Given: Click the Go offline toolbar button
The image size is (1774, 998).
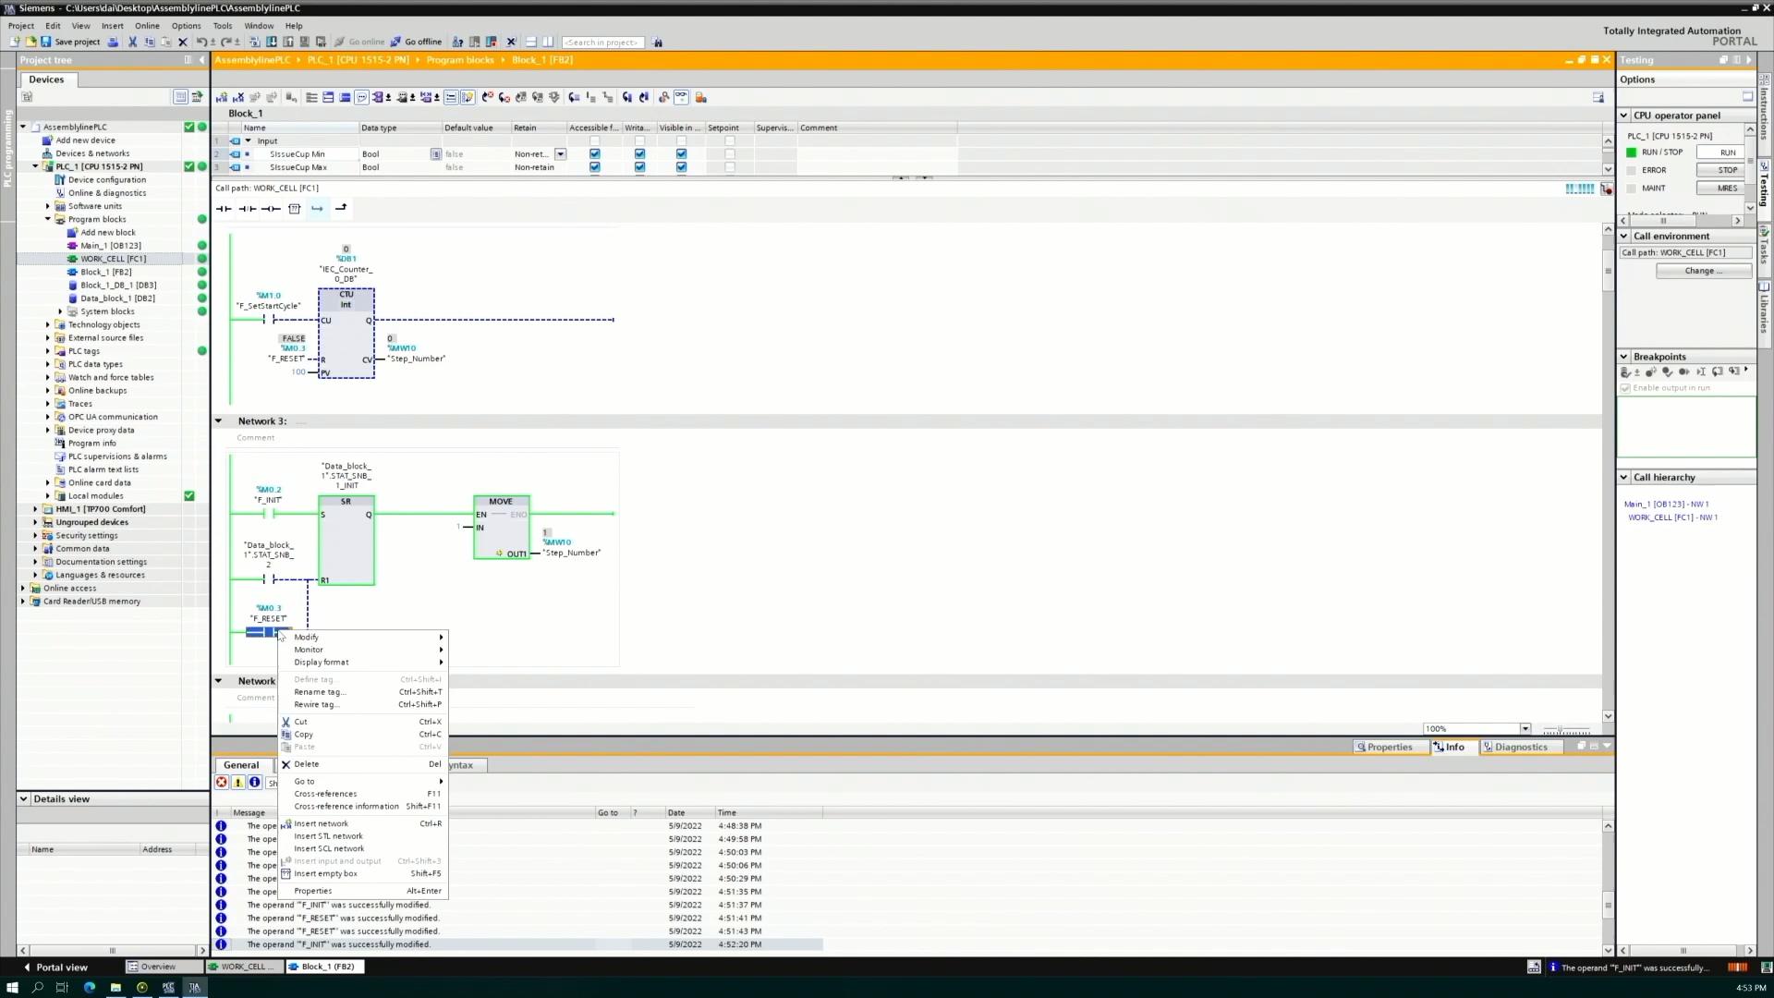Looking at the screenshot, I should 416,42.
